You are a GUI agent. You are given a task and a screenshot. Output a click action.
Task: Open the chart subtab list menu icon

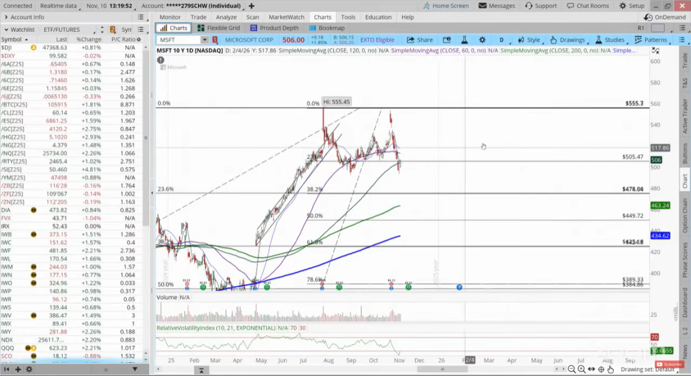pos(682,27)
